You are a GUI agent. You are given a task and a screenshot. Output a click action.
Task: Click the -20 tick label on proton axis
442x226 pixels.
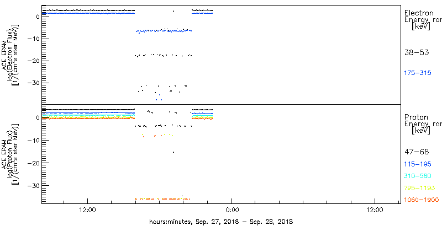coord(34,163)
